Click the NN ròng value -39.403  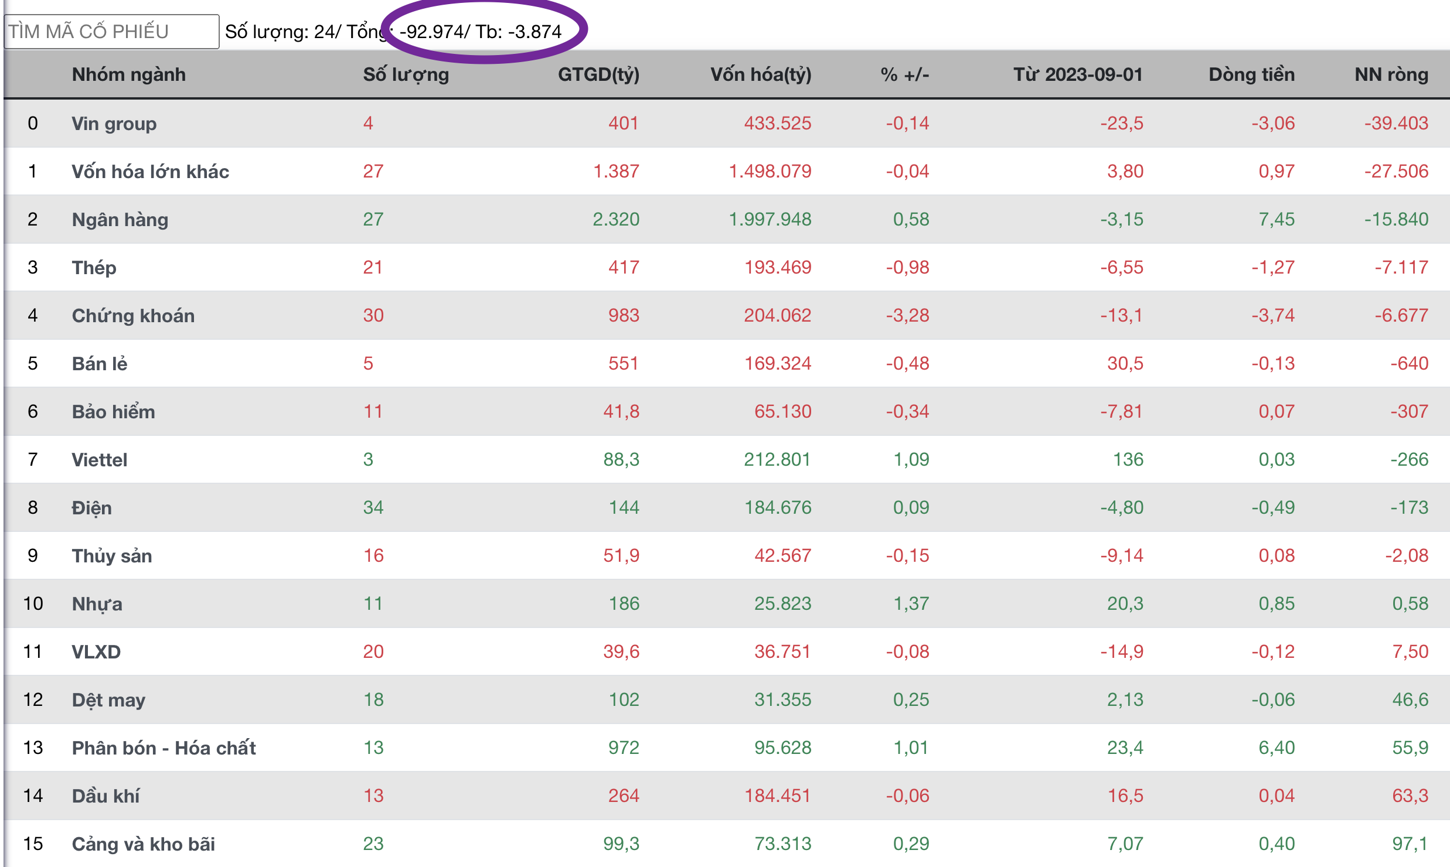point(1396,123)
